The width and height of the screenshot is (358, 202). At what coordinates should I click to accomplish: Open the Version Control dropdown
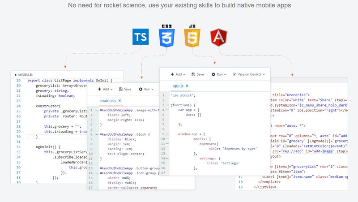(249, 74)
